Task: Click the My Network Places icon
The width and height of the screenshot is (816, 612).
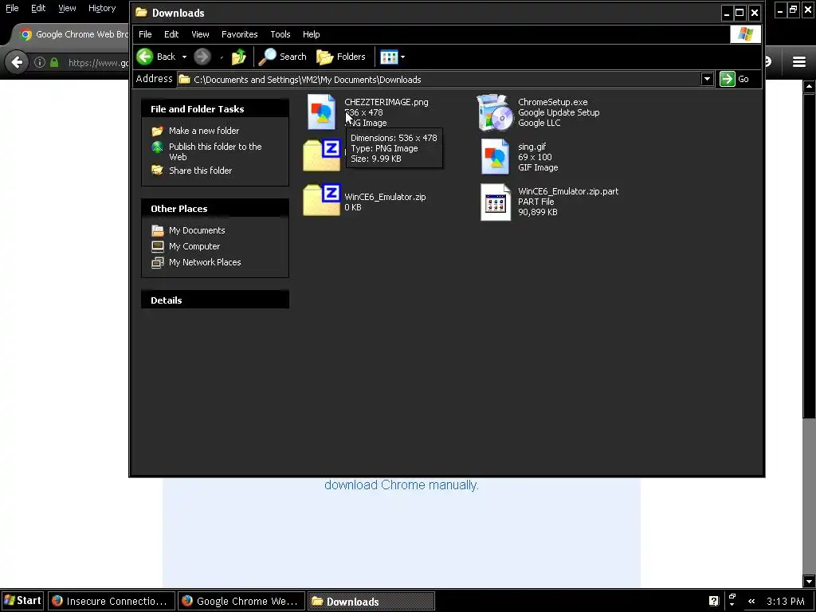Action: pyautogui.click(x=157, y=262)
